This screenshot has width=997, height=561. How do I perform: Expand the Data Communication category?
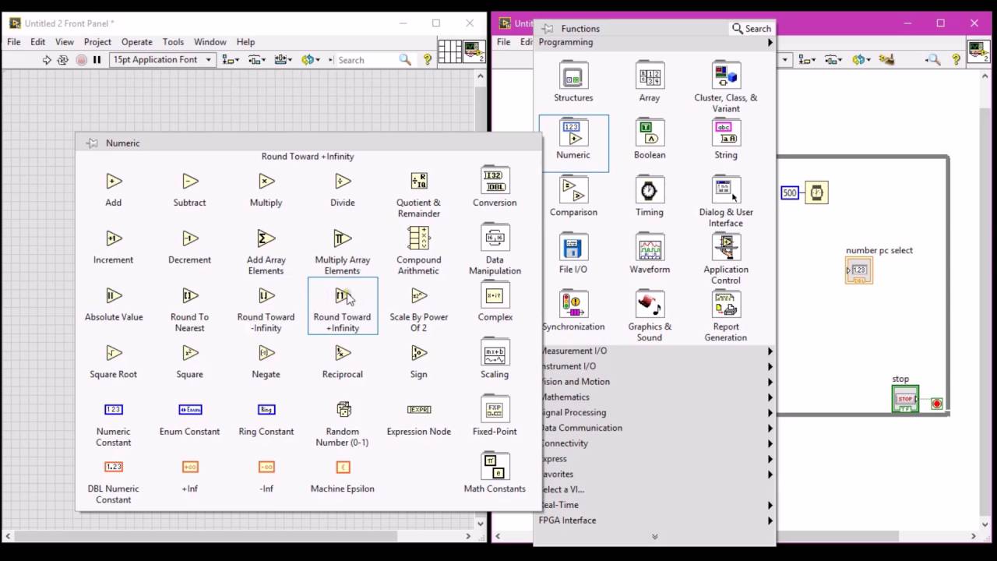(x=655, y=428)
